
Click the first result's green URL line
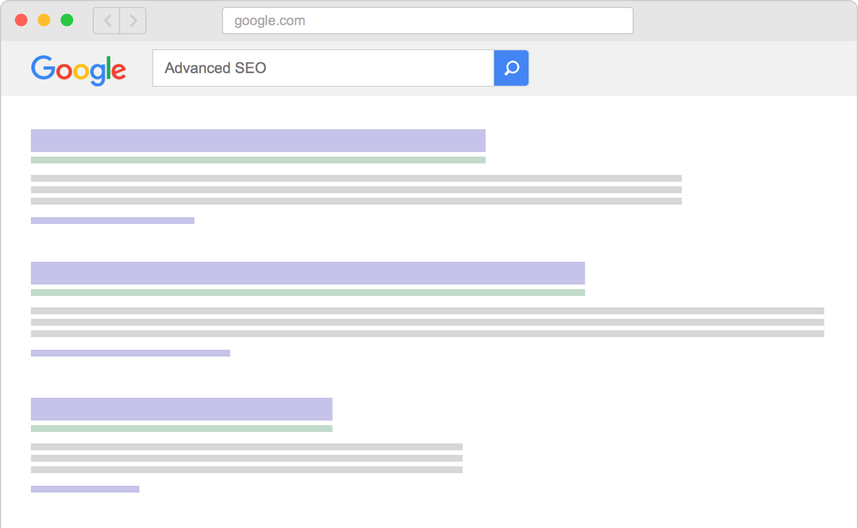tap(258, 160)
